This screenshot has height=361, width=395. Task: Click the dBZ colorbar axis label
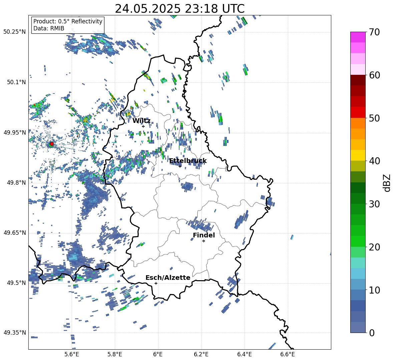(x=387, y=183)
